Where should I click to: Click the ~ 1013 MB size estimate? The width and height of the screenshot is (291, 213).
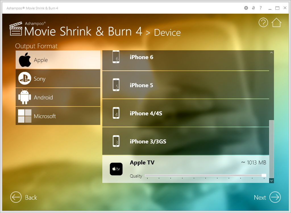point(253,162)
